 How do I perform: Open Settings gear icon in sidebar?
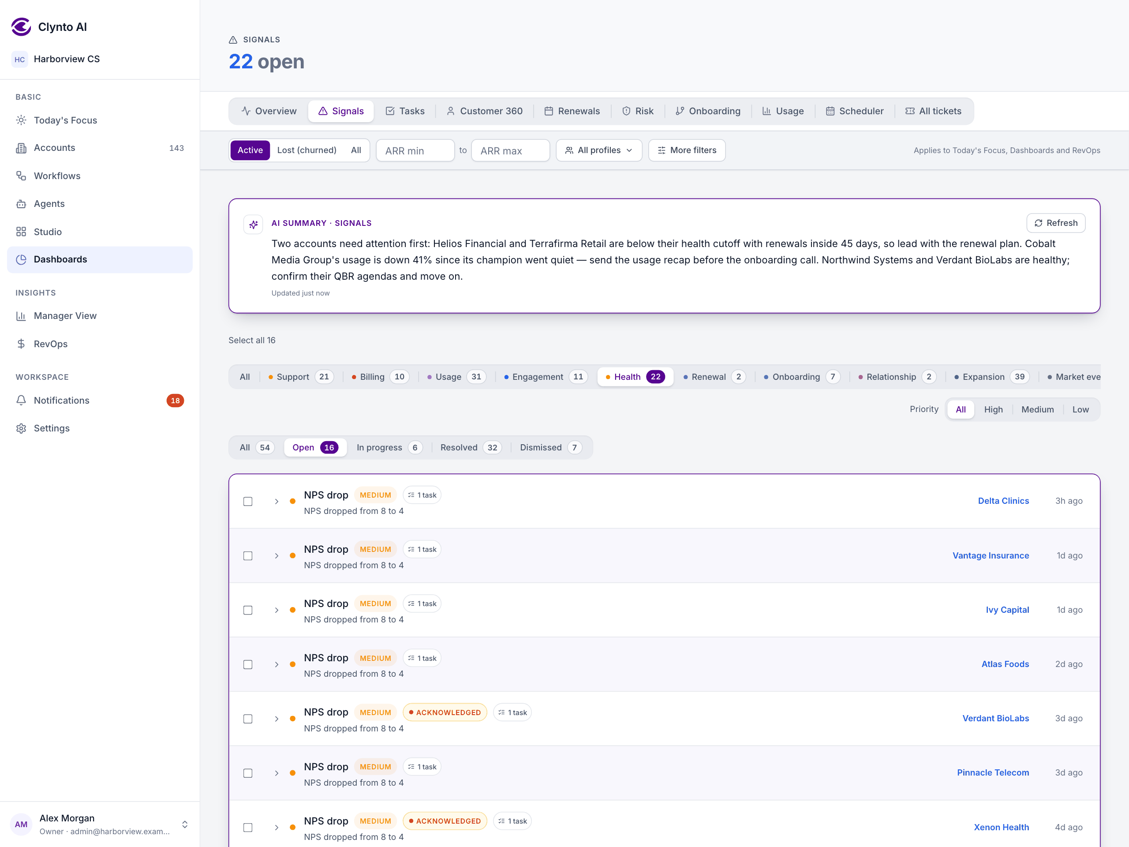point(21,428)
